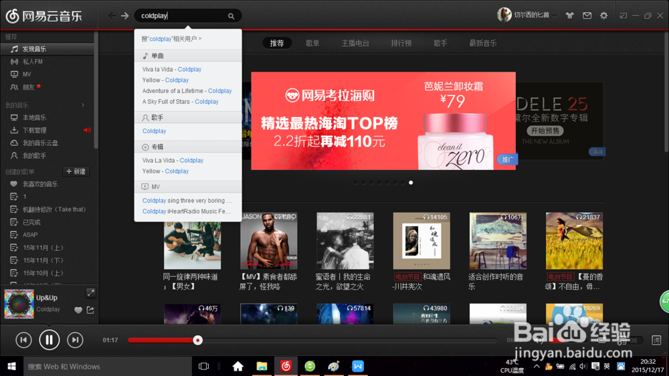Like the Up&Up song heart

click(x=78, y=310)
